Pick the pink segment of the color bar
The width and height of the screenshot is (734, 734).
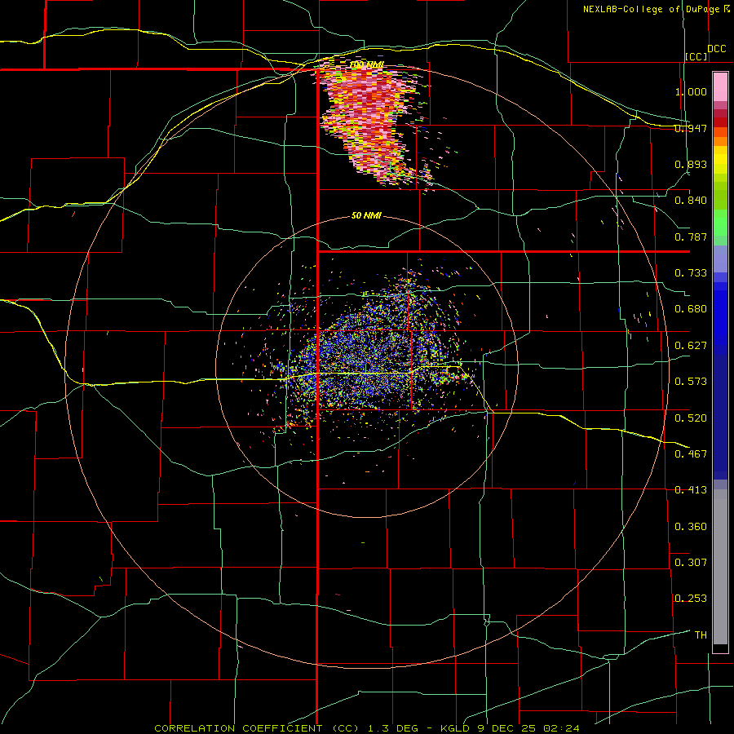720,87
